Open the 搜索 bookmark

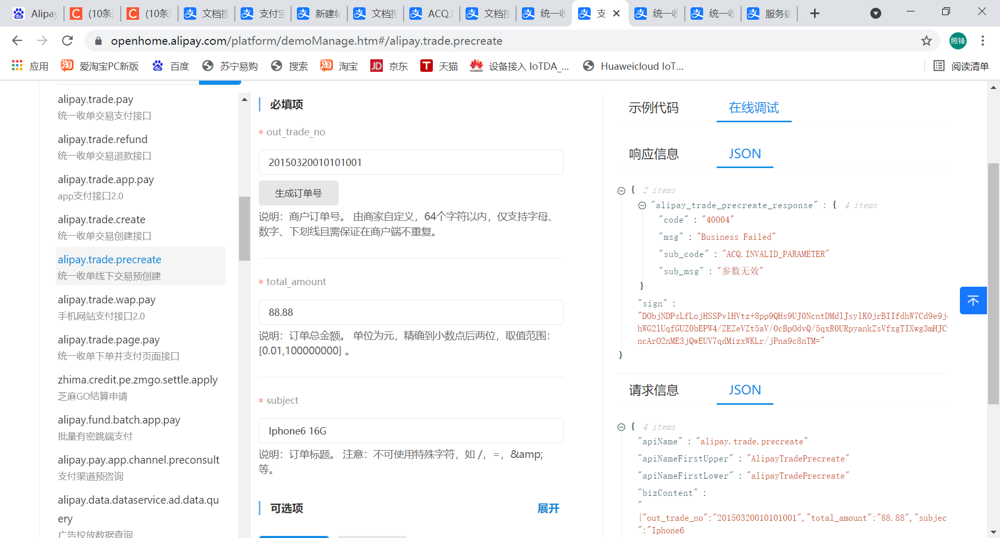click(290, 66)
